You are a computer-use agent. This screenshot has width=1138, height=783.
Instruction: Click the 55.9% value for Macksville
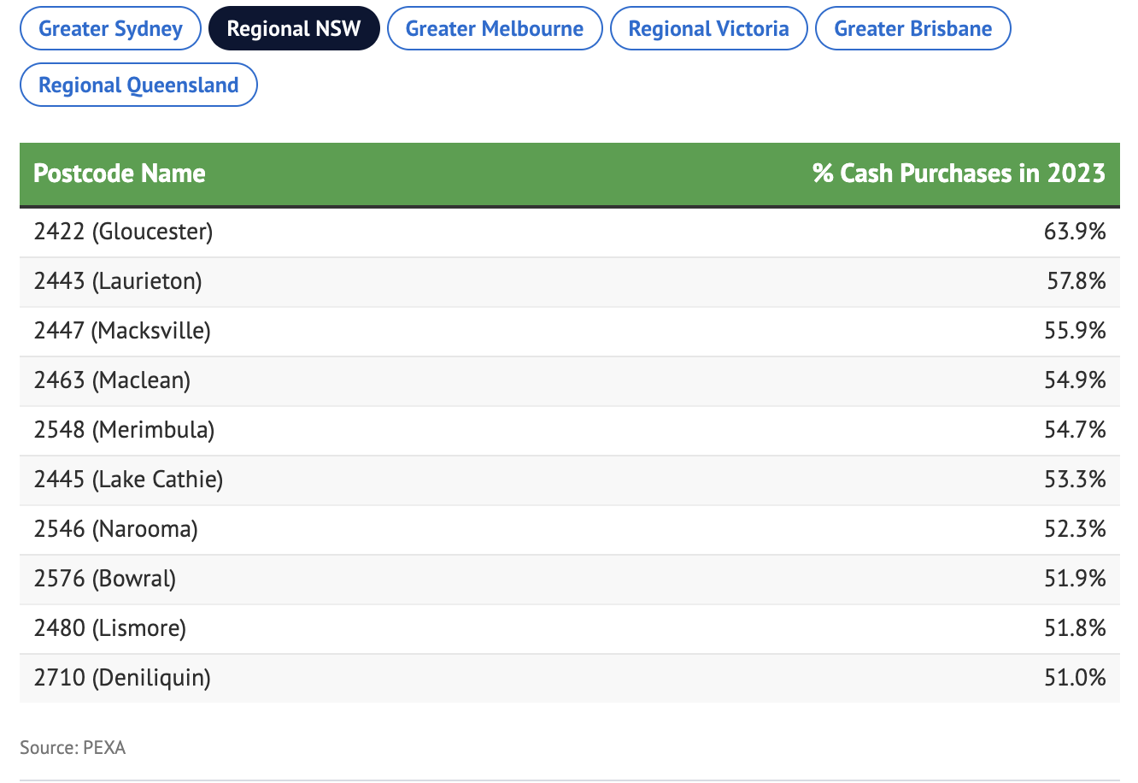(1075, 331)
